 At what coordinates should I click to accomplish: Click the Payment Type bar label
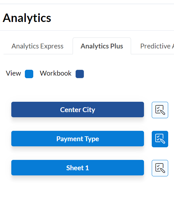tap(78, 139)
